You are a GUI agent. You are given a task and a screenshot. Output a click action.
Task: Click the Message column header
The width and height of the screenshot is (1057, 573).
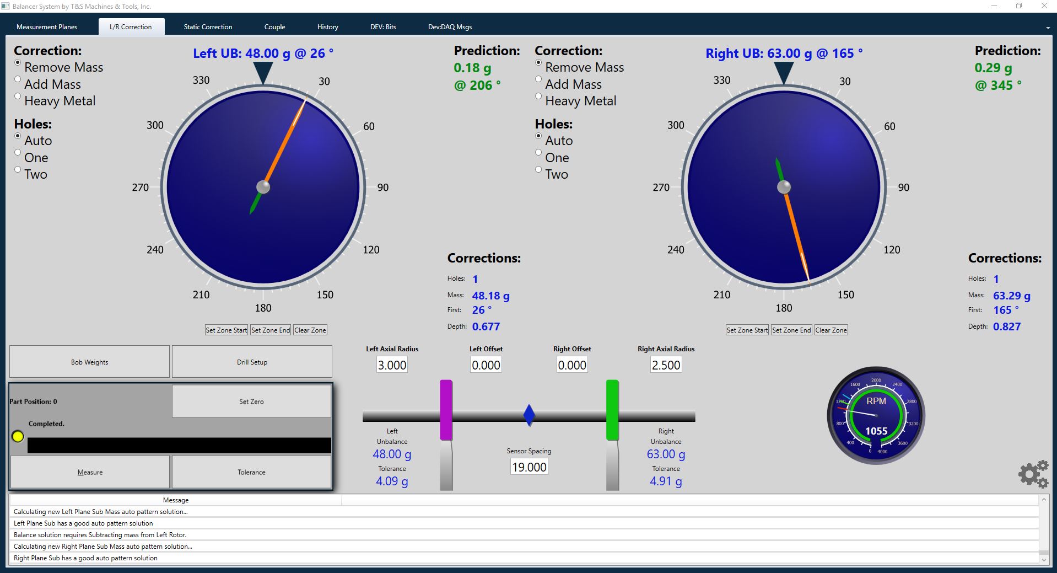176,500
